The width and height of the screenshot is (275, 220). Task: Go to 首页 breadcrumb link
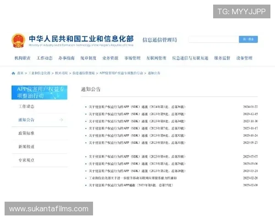20,73
